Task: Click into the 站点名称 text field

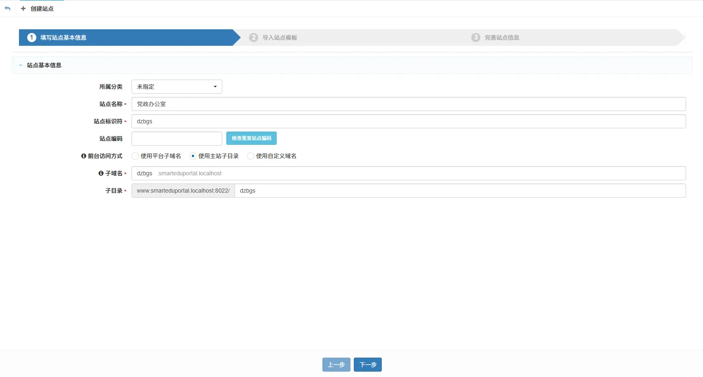Action: (x=408, y=104)
